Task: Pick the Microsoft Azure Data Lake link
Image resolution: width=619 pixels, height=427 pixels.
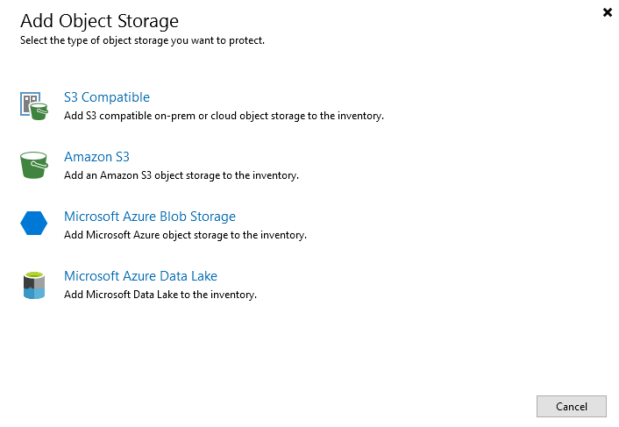Action: (x=140, y=276)
